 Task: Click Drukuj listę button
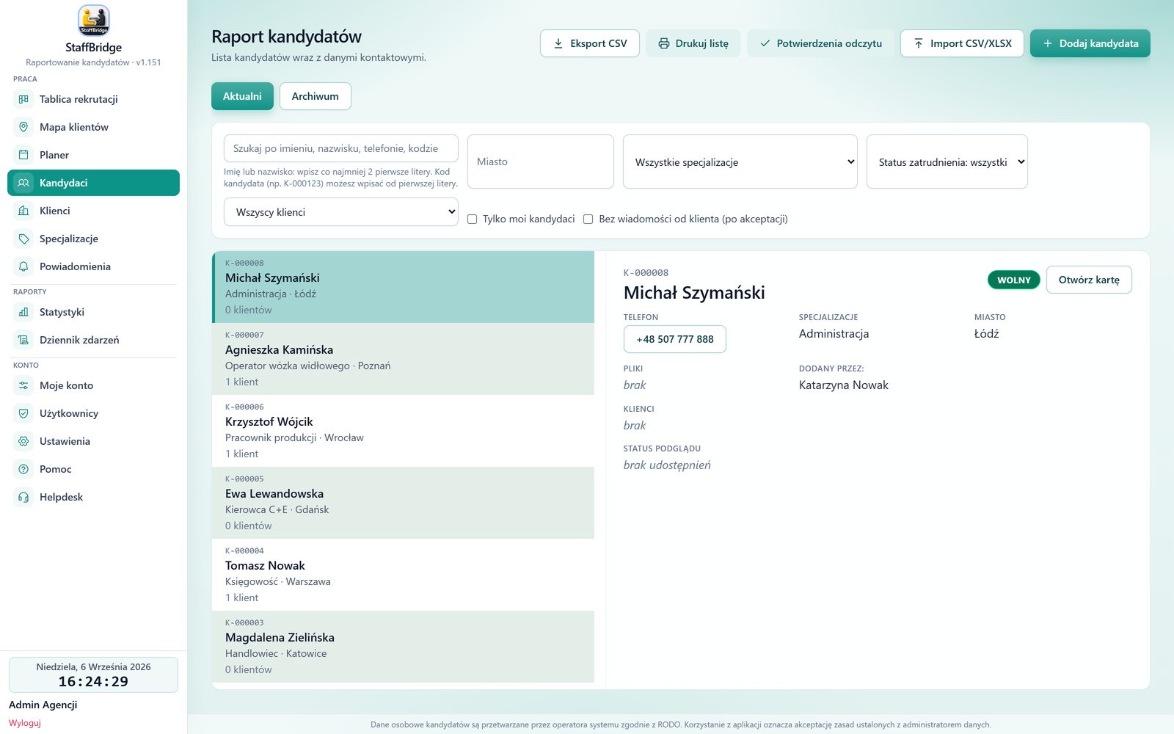point(693,43)
